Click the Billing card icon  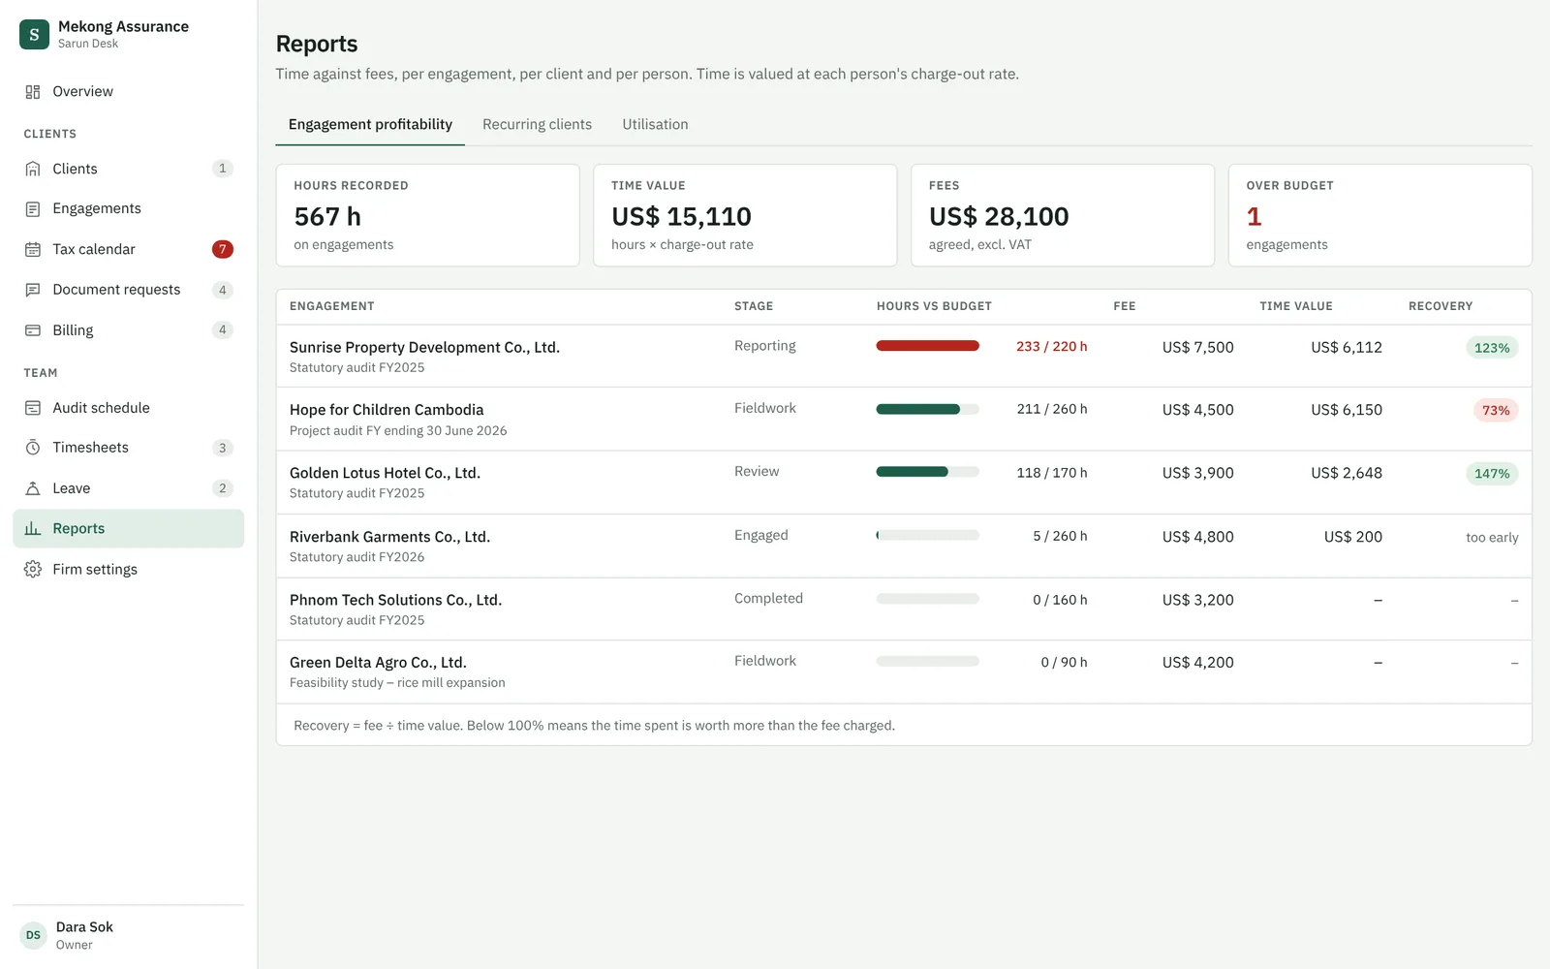[x=33, y=330]
